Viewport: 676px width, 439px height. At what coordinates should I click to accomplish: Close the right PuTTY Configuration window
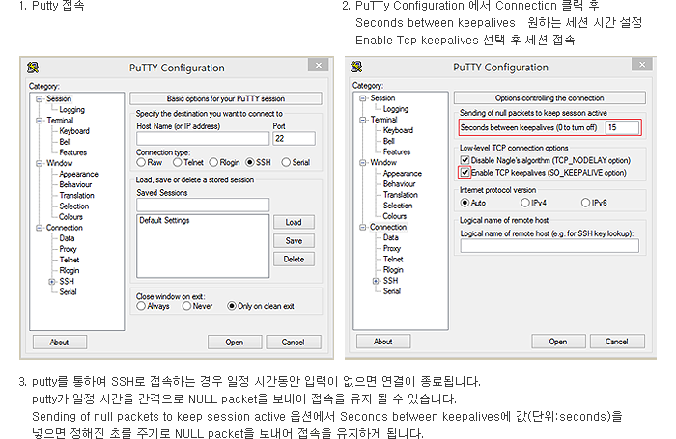(x=642, y=65)
